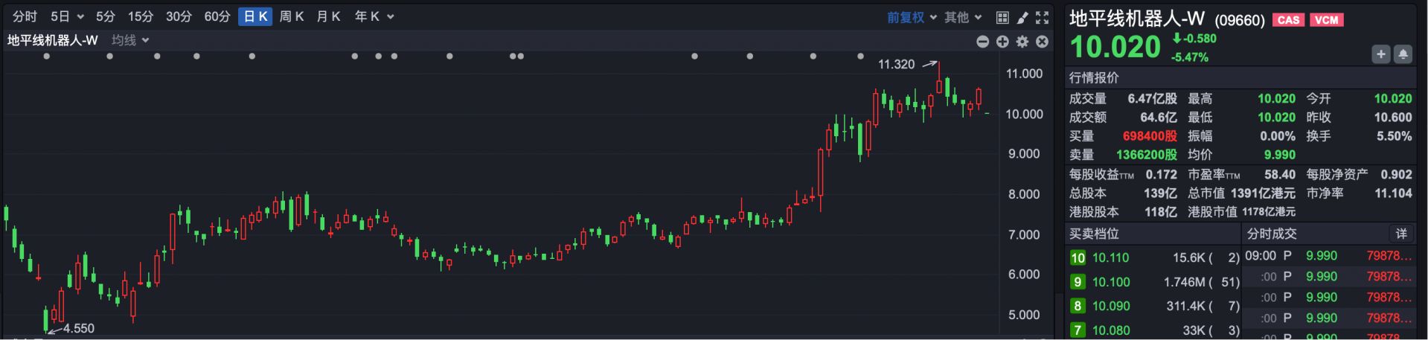Screen dimensions: 1428x340
Task: Switch to the 周K weekly chart tab
Action: tap(291, 16)
